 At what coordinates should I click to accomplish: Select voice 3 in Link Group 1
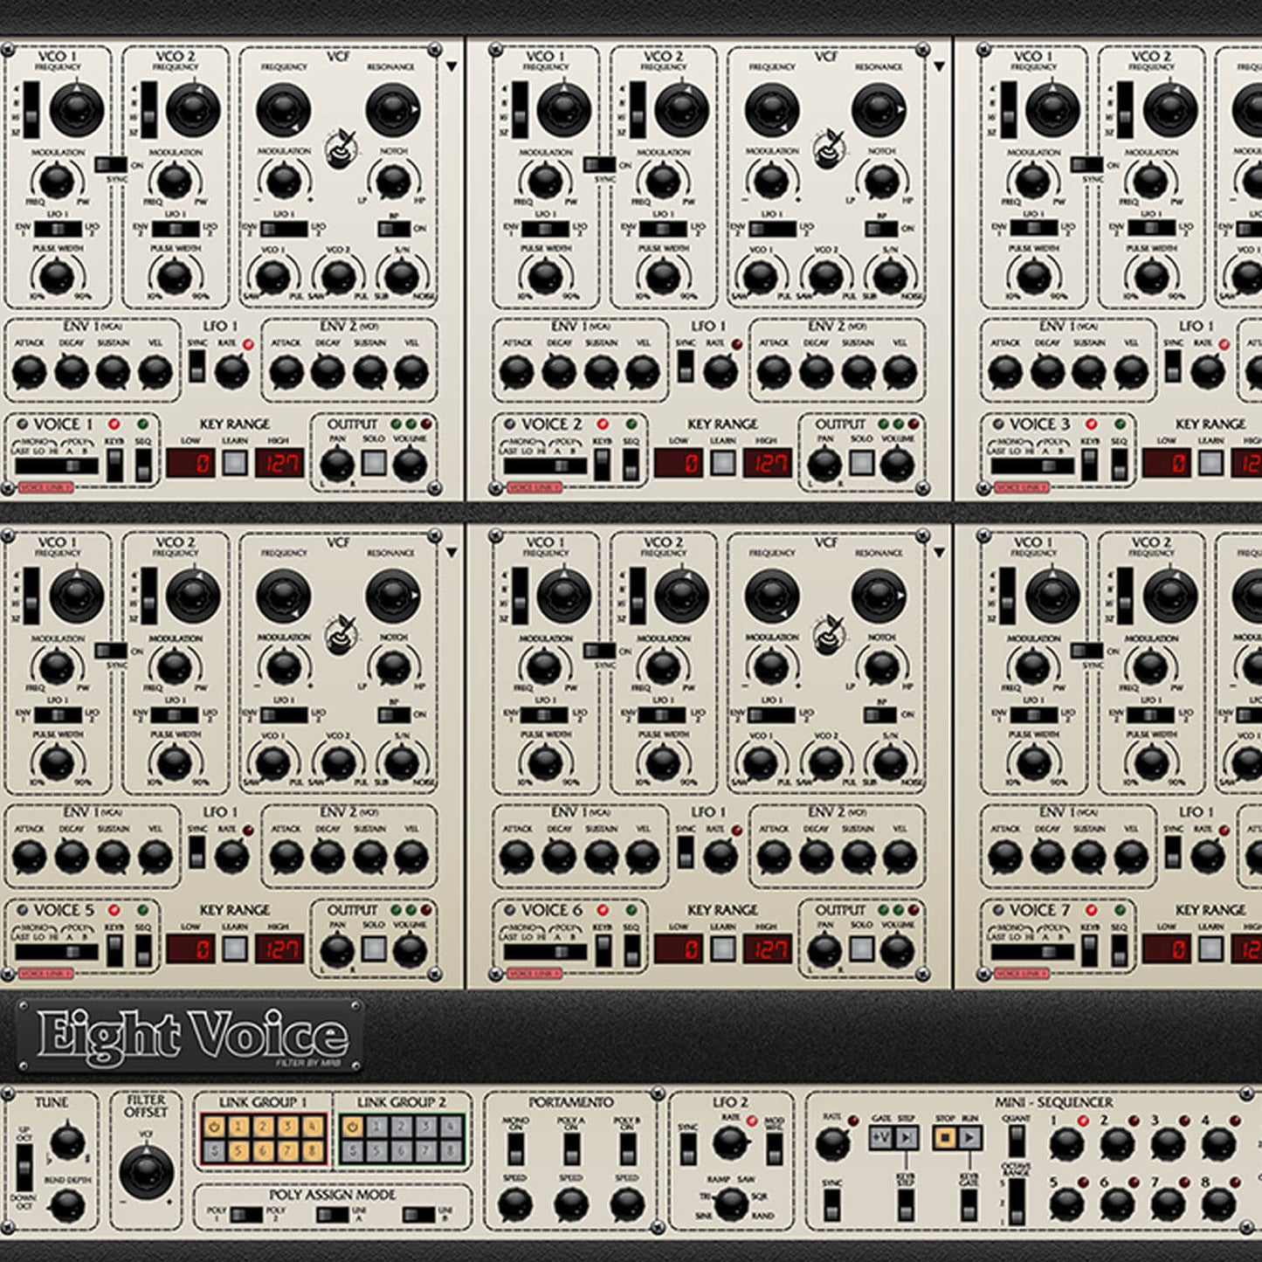coord(288,1127)
